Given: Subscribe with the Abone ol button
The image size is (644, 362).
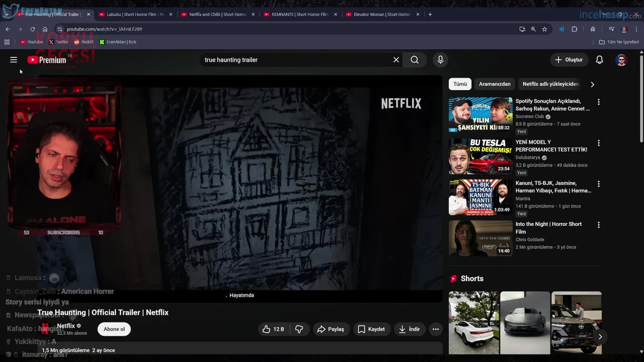Looking at the screenshot, I should (x=114, y=329).
